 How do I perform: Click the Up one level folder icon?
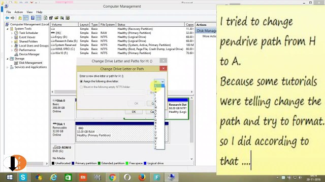[20, 18]
